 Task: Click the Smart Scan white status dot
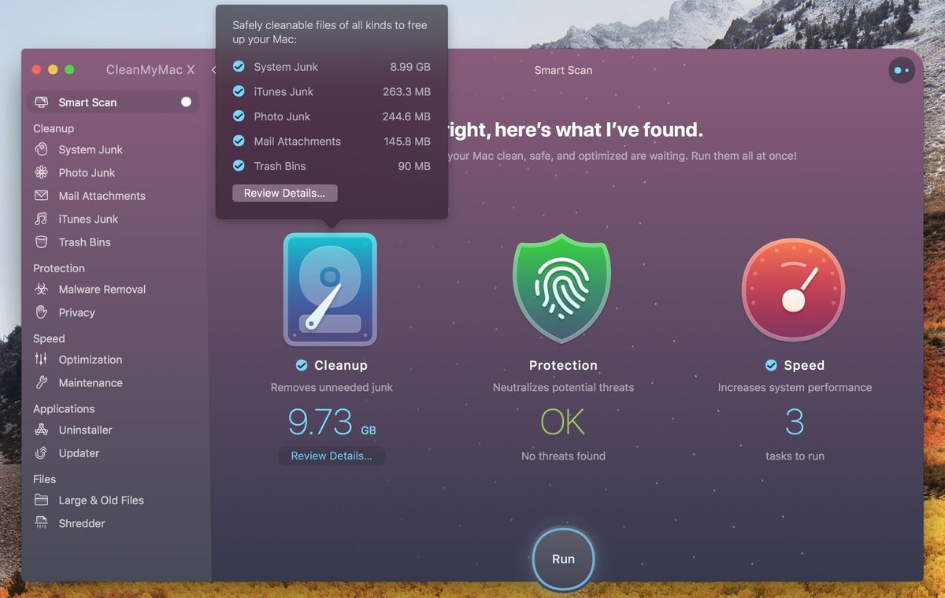[186, 102]
